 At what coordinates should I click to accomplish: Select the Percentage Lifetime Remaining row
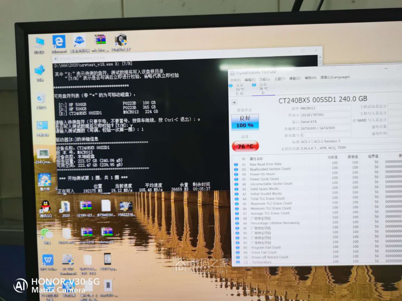[318, 223]
